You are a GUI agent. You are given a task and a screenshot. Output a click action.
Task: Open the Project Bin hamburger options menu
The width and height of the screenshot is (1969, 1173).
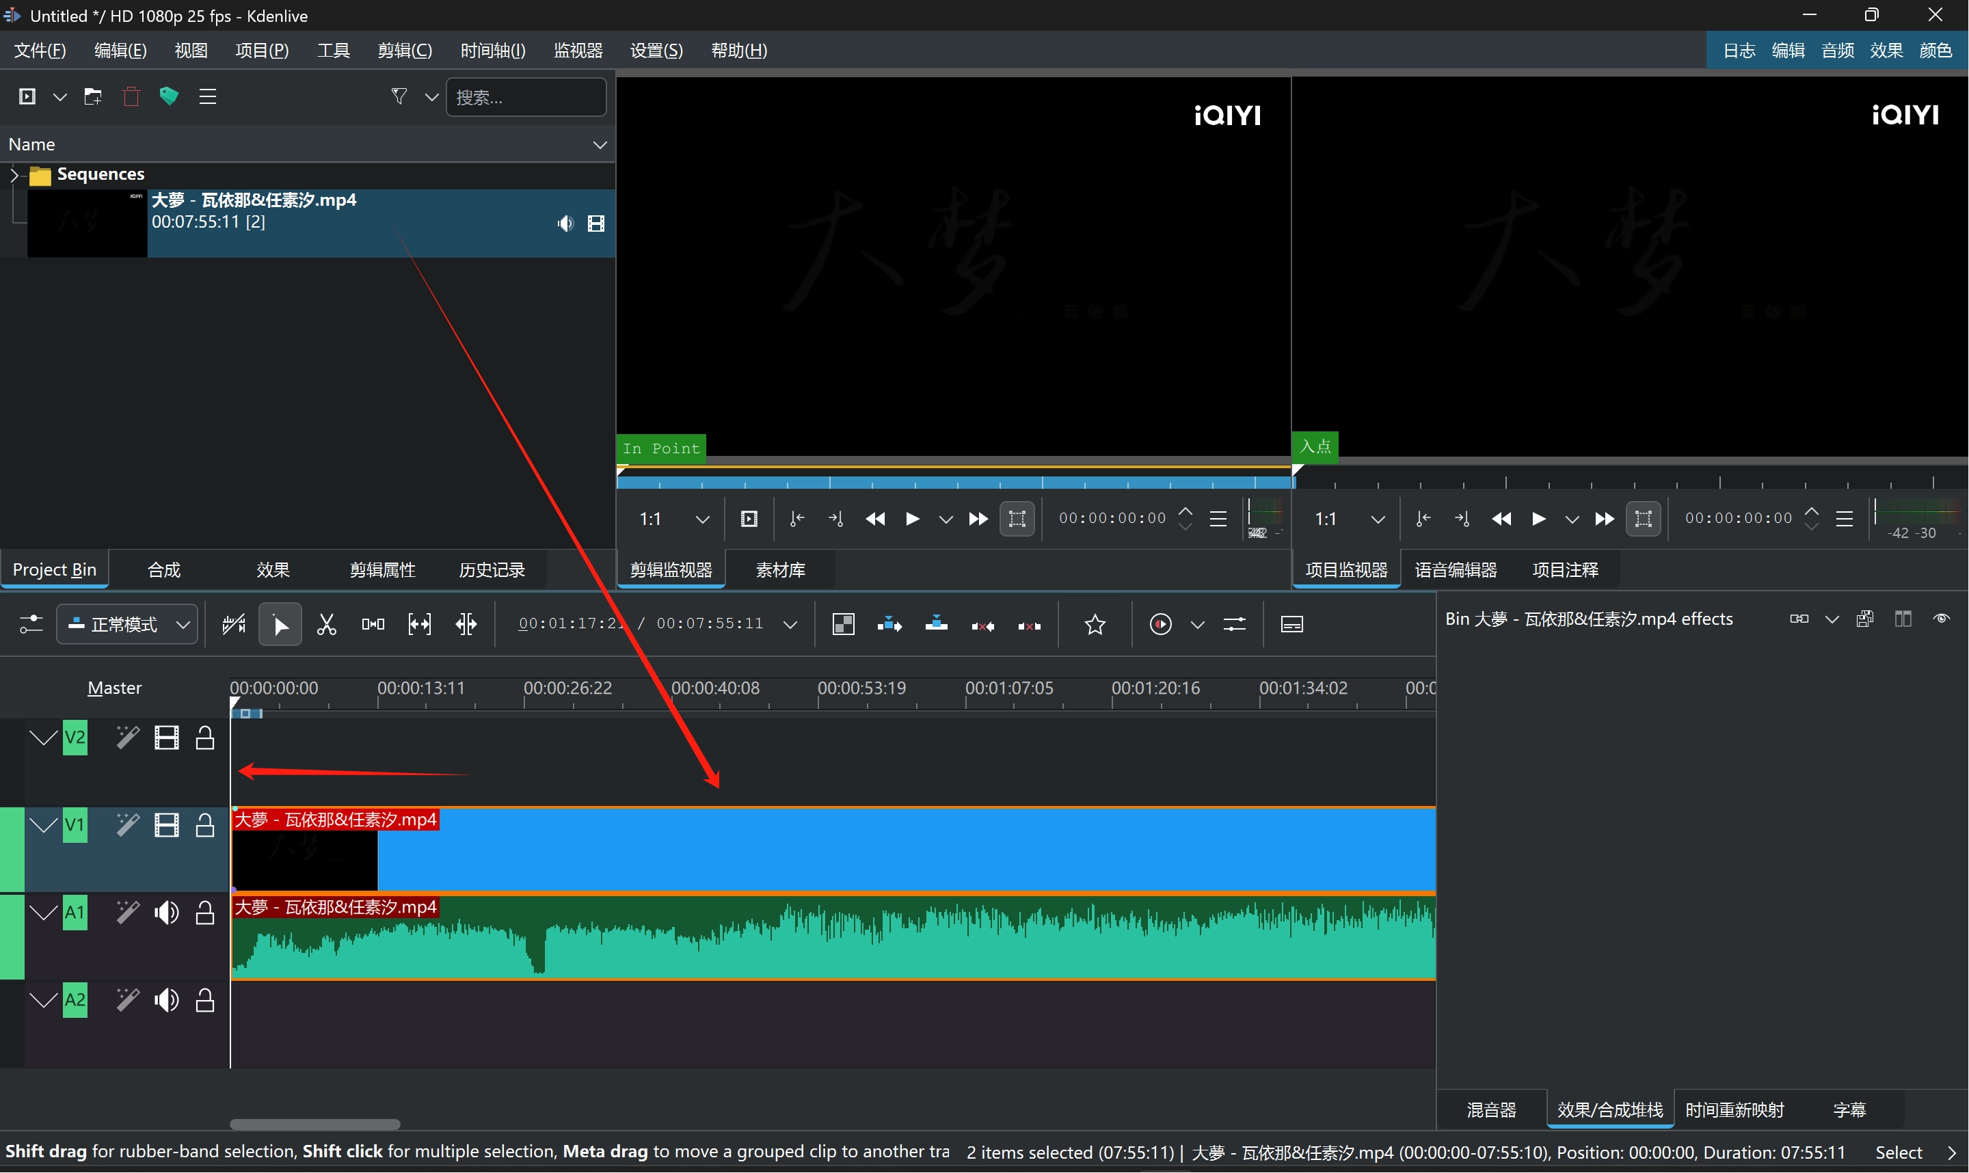tap(208, 96)
